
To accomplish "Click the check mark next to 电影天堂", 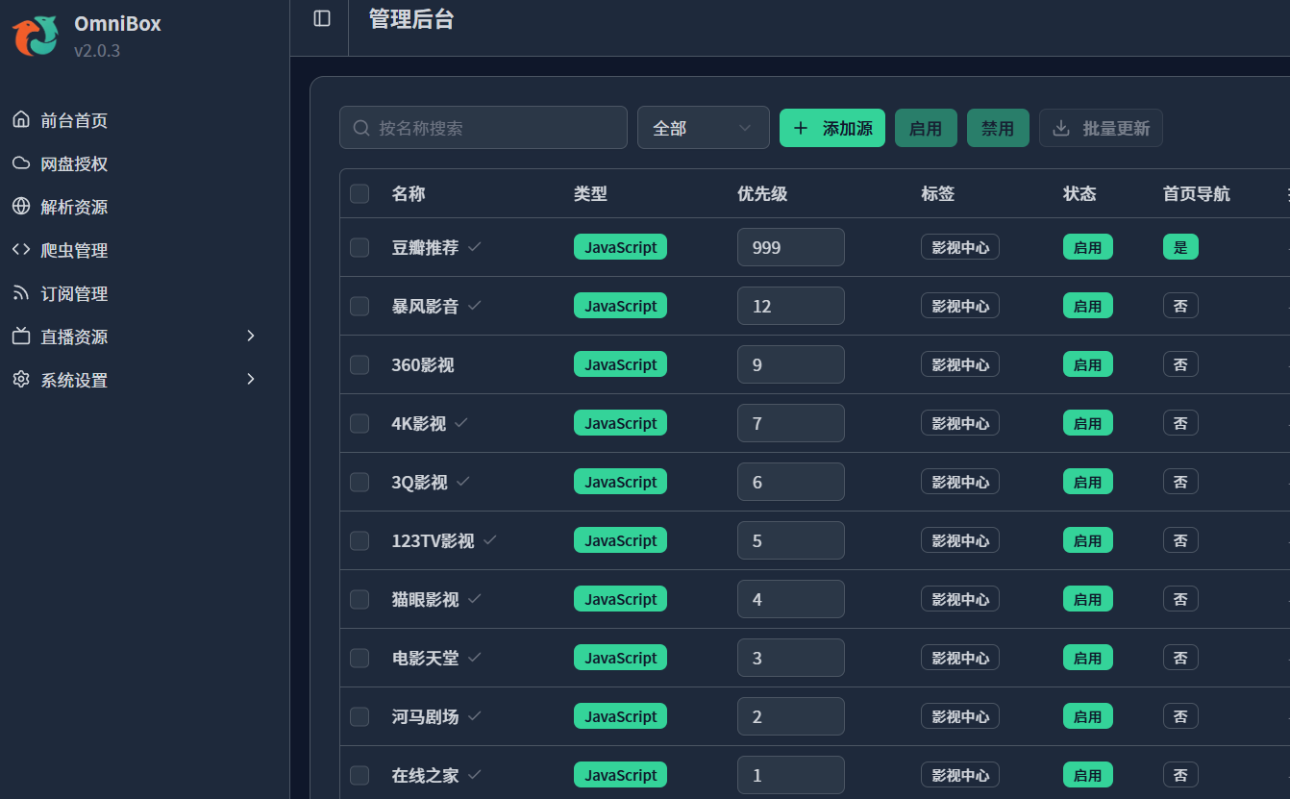I will tap(474, 658).
